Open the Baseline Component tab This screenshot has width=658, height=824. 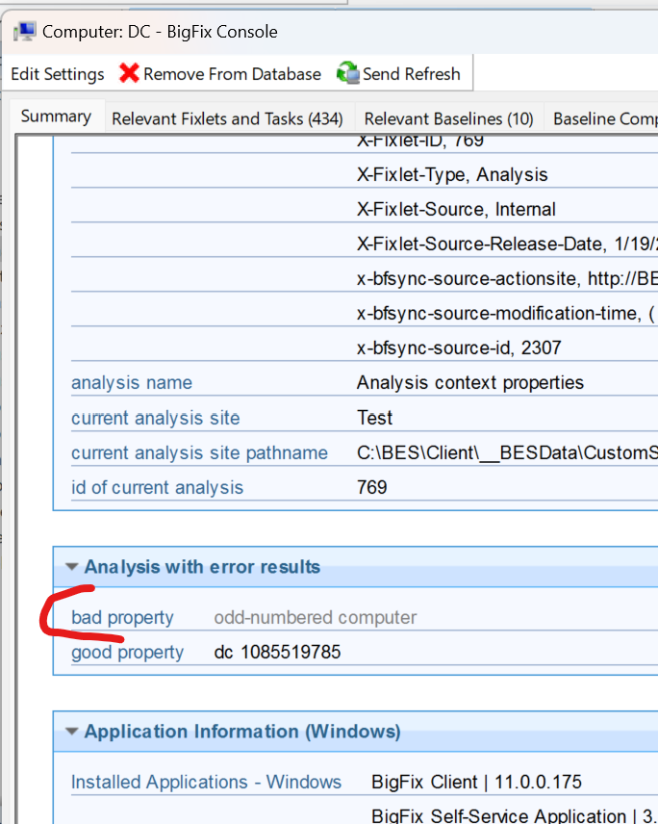click(602, 118)
